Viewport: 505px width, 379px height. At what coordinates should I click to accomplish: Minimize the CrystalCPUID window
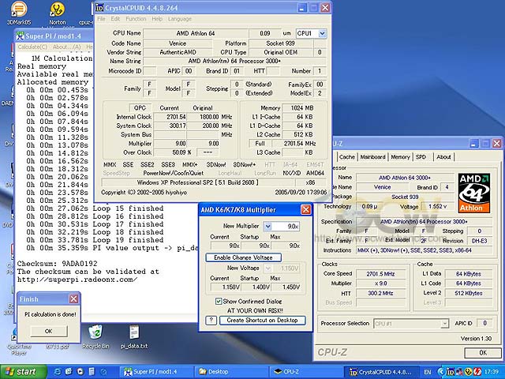click(301, 8)
